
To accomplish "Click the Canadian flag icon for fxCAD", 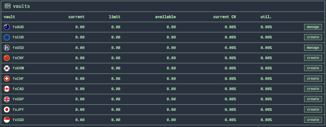I will 7,89.
